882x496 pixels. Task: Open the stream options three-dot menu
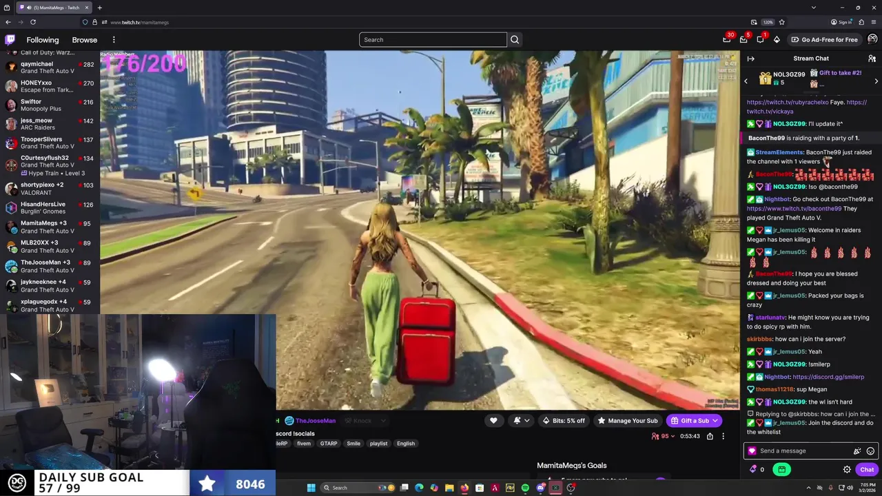(x=723, y=436)
